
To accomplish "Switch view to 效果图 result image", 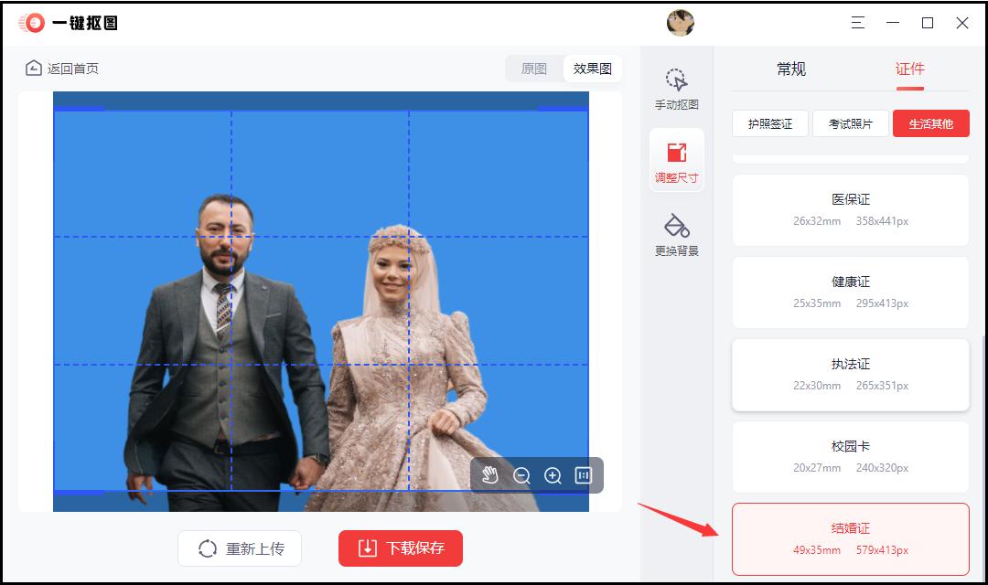I will (592, 68).
